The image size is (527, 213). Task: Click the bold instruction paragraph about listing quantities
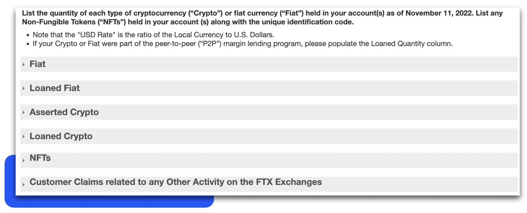[x=262, y=17]
